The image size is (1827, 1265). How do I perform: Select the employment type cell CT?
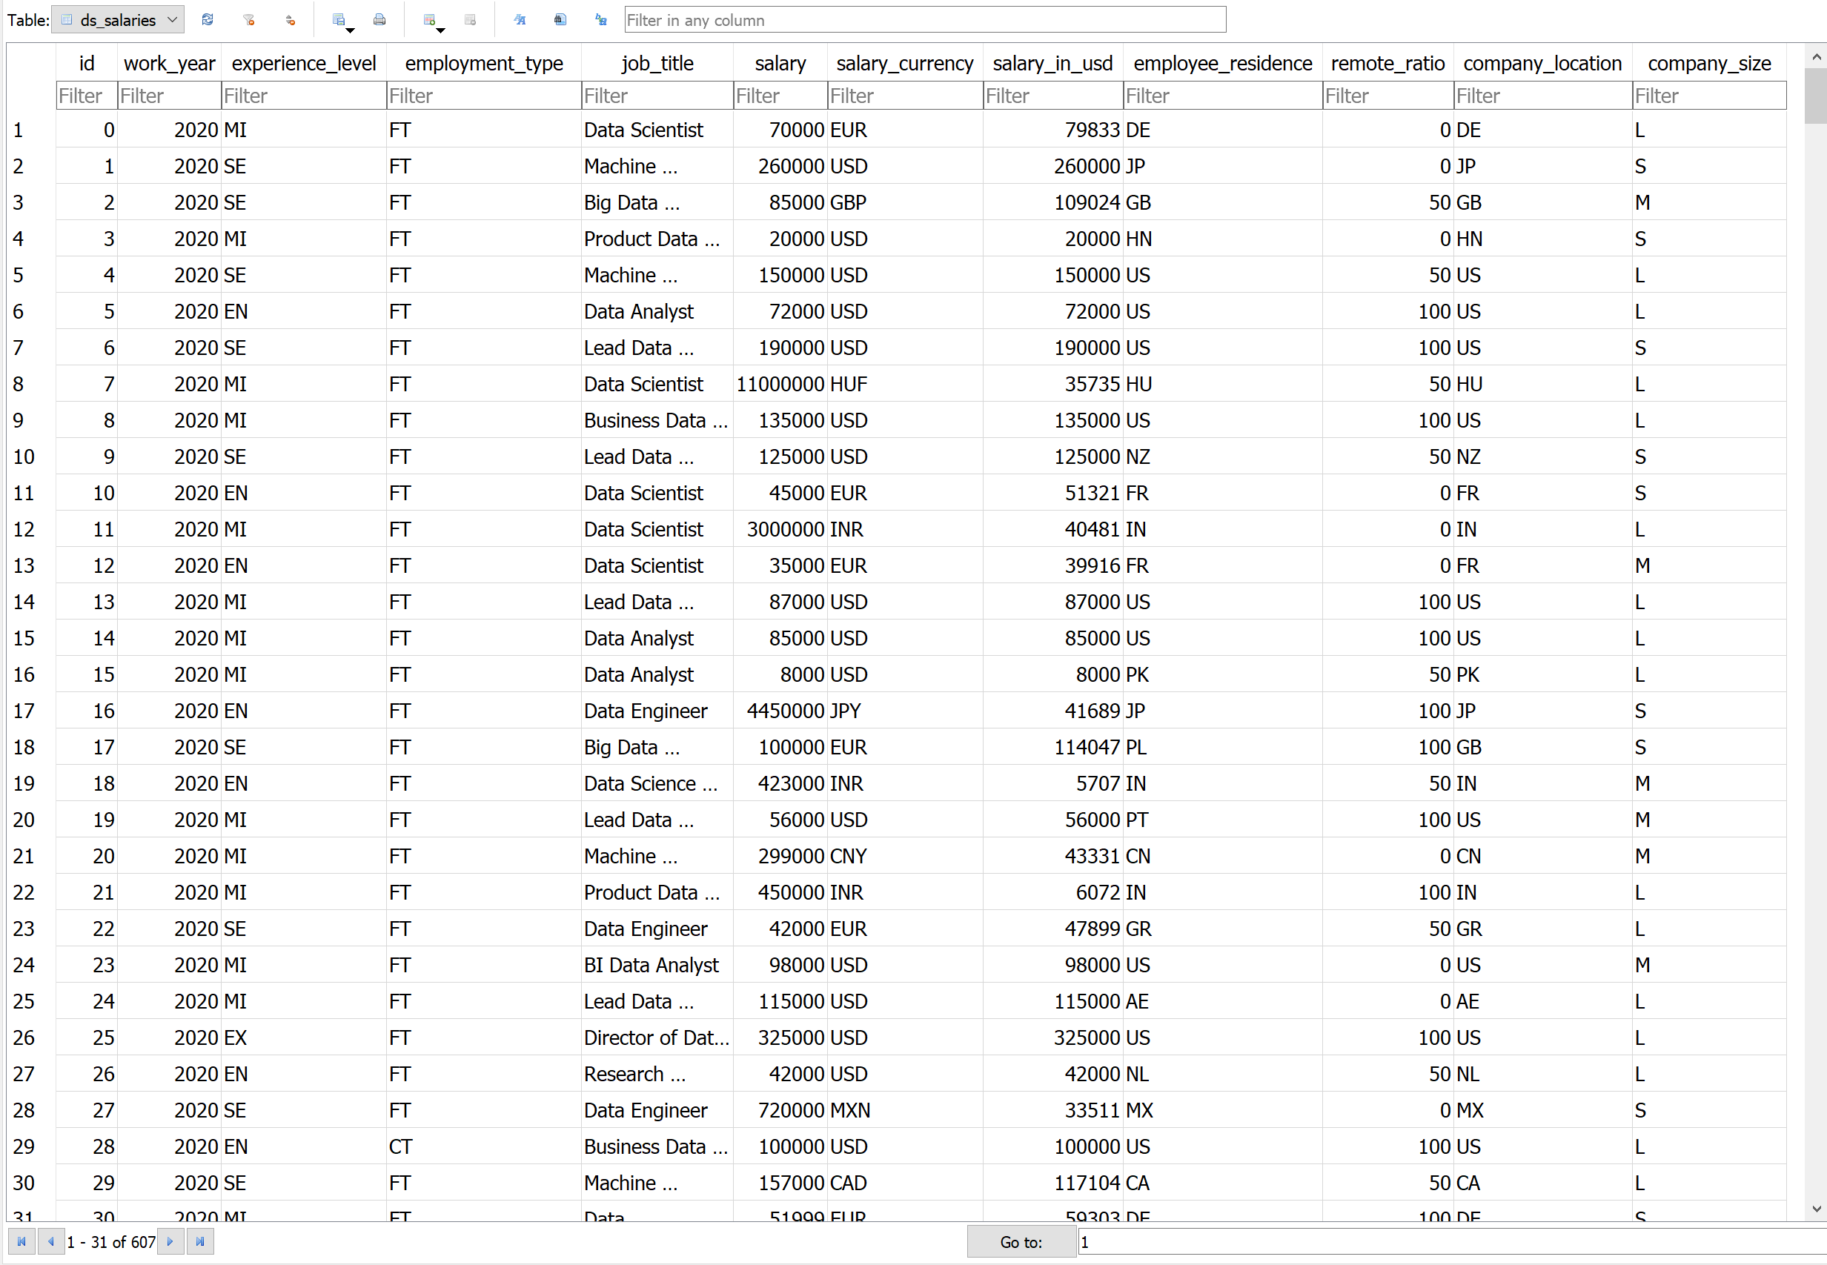tap(484, 1147)
